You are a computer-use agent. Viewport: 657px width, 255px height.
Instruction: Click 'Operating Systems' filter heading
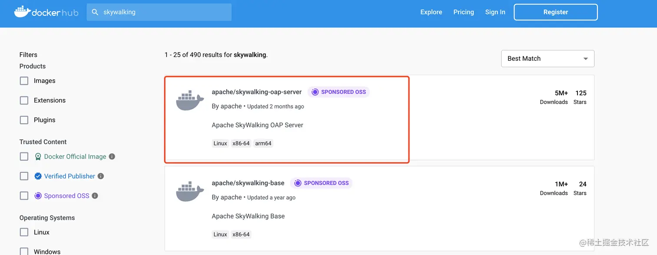point(47,218)
